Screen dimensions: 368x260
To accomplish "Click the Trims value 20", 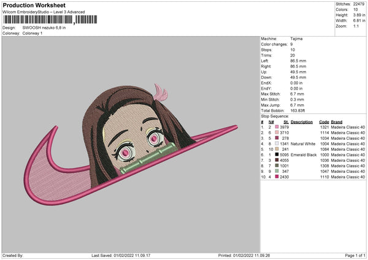I will point(293,55).
